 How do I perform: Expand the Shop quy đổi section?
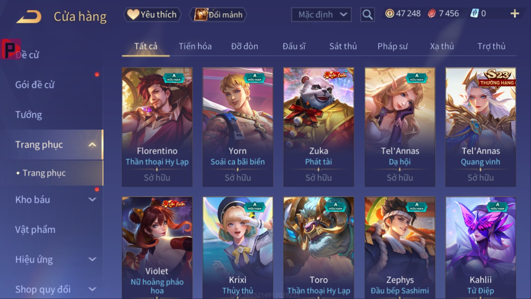tap(92, 289)
